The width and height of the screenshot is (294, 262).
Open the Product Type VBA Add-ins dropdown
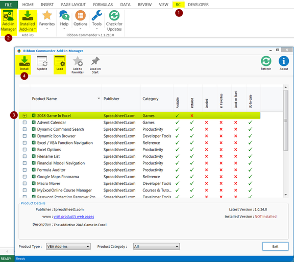(68, 246)
